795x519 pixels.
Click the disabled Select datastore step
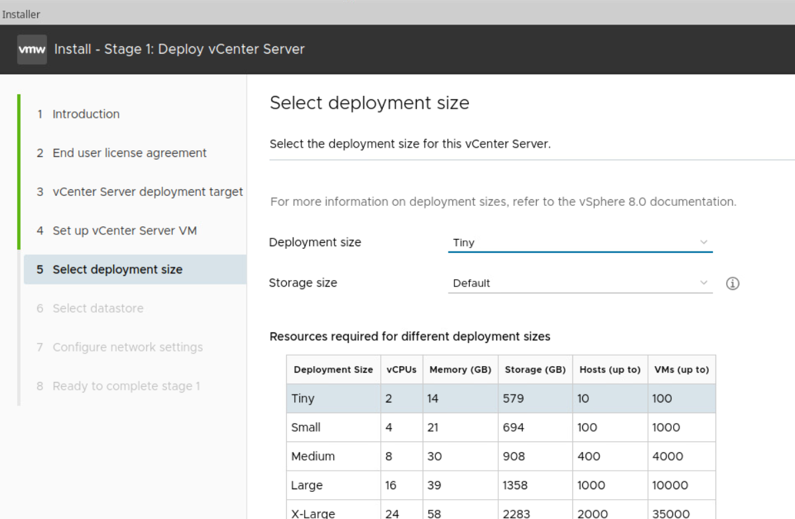coord(97,308)
